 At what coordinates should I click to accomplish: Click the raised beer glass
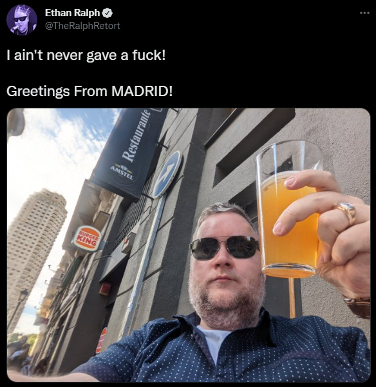pos(289,209)
